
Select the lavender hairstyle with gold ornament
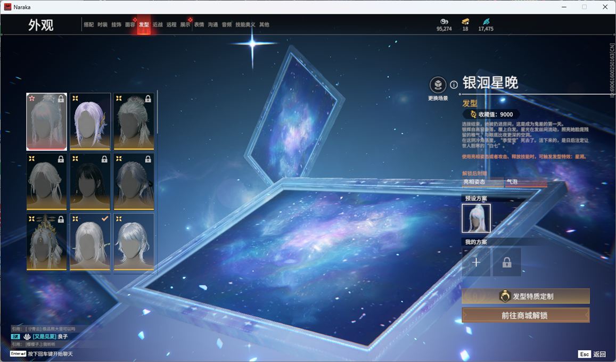(90, 122)
